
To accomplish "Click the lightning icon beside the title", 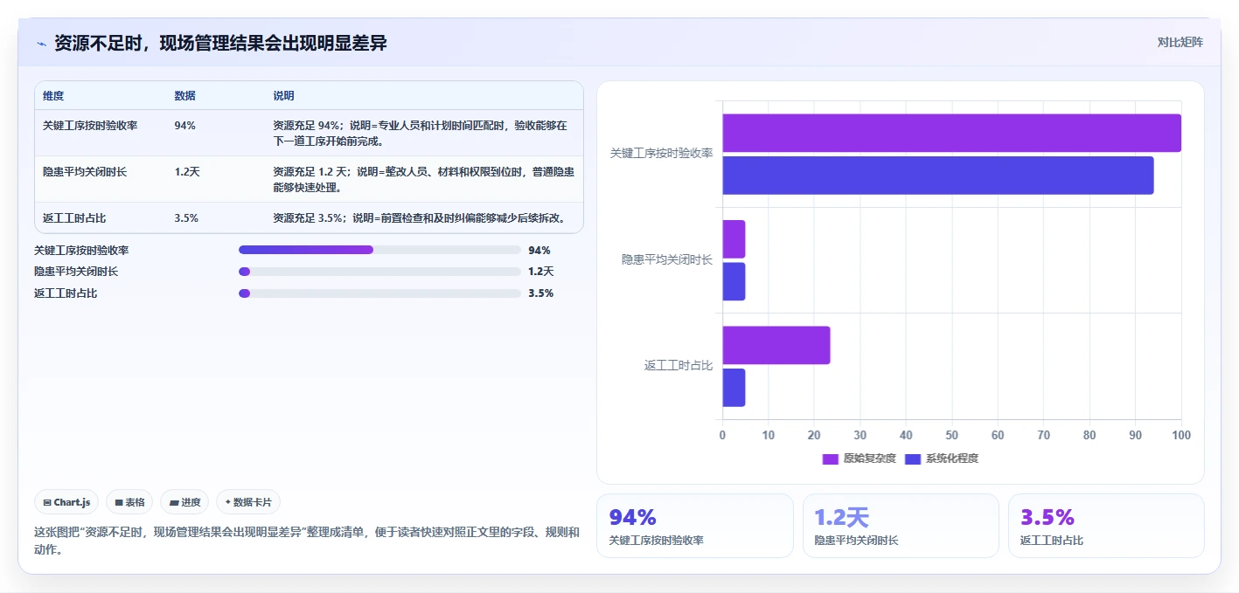I will (41, 44).
